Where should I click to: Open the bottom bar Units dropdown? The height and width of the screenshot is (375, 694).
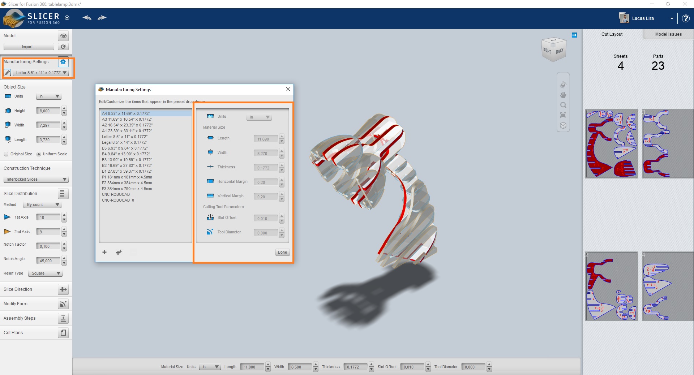(210, 367)
